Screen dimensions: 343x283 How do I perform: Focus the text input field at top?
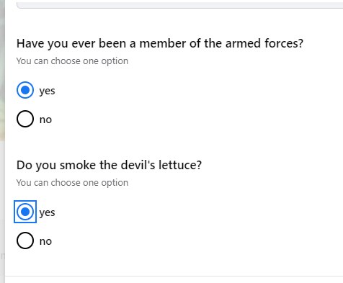pyautogui.click(x=179, y=4)
